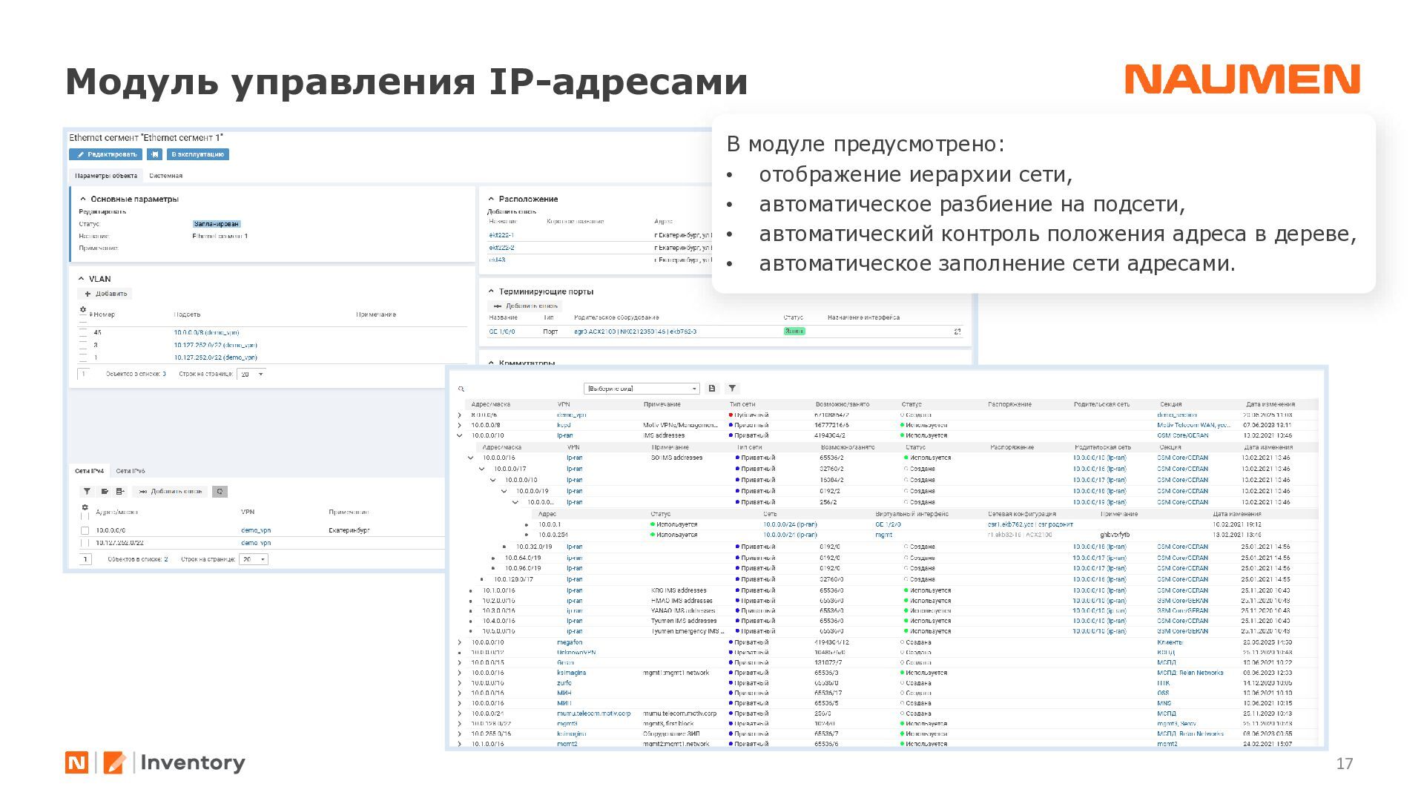Click the GE 1/0/0 port link
The width and height of the screenshot is (1424, 801).
pyautogui.click(x=501, y=332)
